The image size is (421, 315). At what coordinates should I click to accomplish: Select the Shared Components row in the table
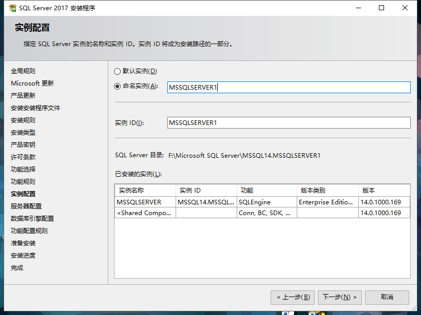[145, 213]
